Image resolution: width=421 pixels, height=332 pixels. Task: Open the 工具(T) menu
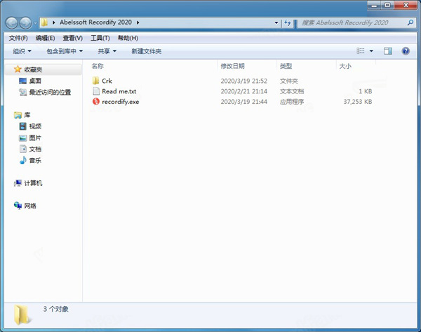coord(100,38)
